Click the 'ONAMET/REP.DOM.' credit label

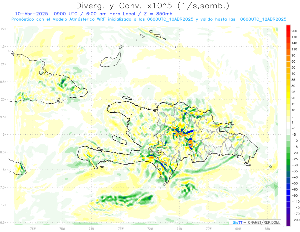click(x=263, y=222)
